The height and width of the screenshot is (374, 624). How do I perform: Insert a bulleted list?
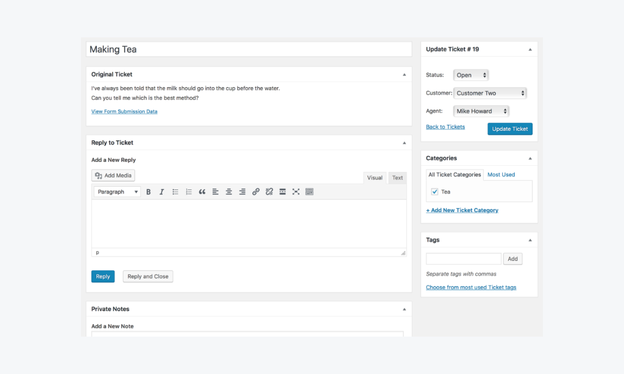point(175,192)
